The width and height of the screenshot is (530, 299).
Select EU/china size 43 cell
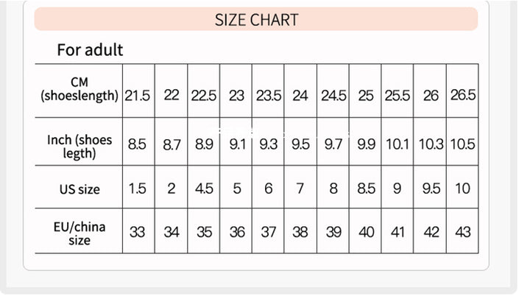[463, 232]
